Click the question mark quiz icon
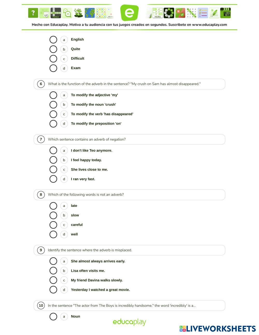 coord(33,13)
